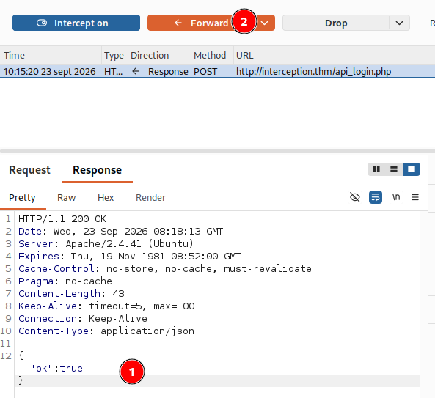435x398 pixels.
Task: Select the top-bottom layout icon
Action: 394,169
